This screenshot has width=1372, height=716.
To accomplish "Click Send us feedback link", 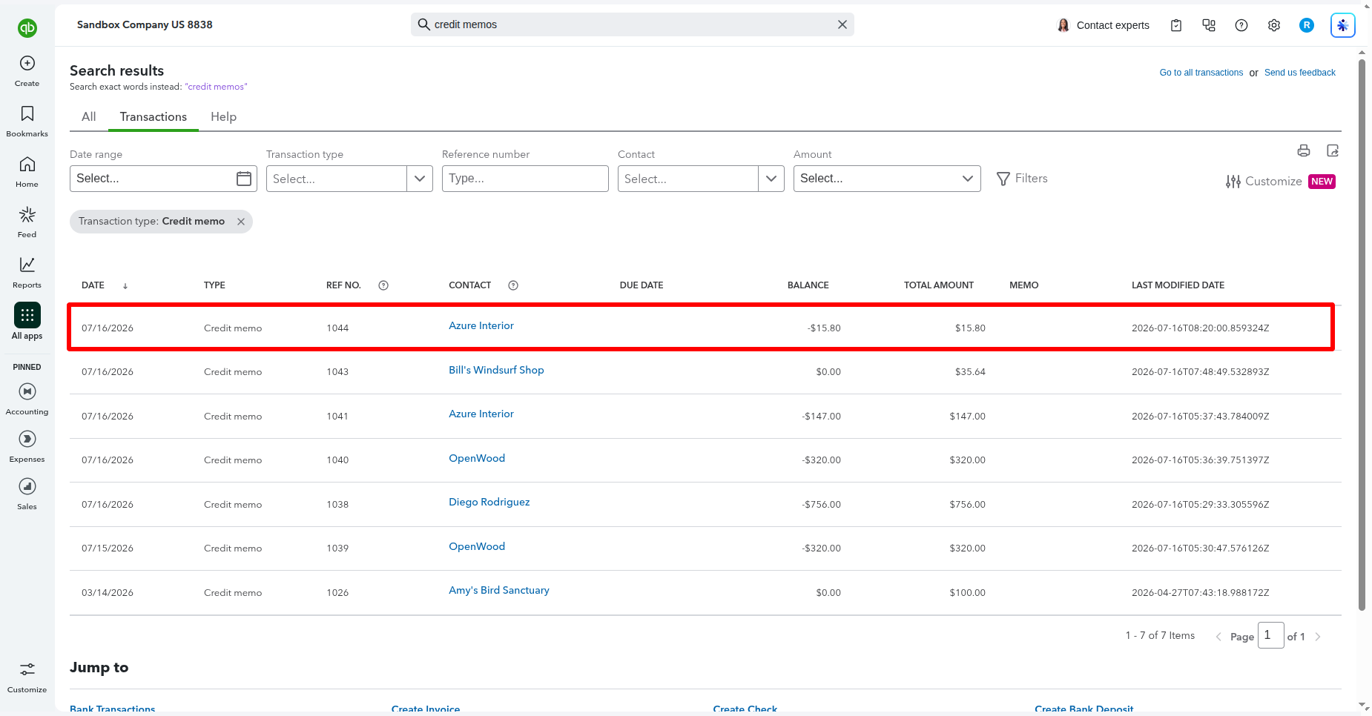I will (x=1300, y=73).
